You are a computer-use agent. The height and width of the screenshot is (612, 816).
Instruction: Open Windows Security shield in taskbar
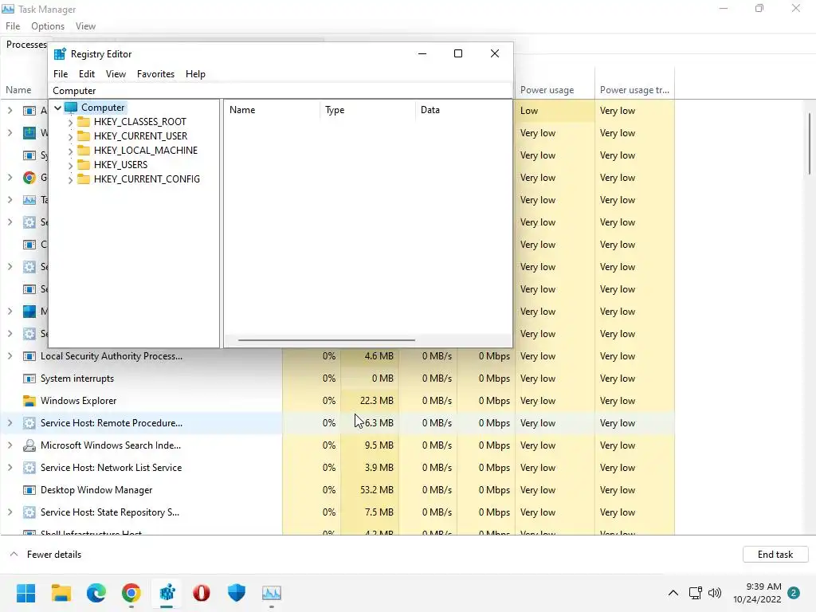236,593
